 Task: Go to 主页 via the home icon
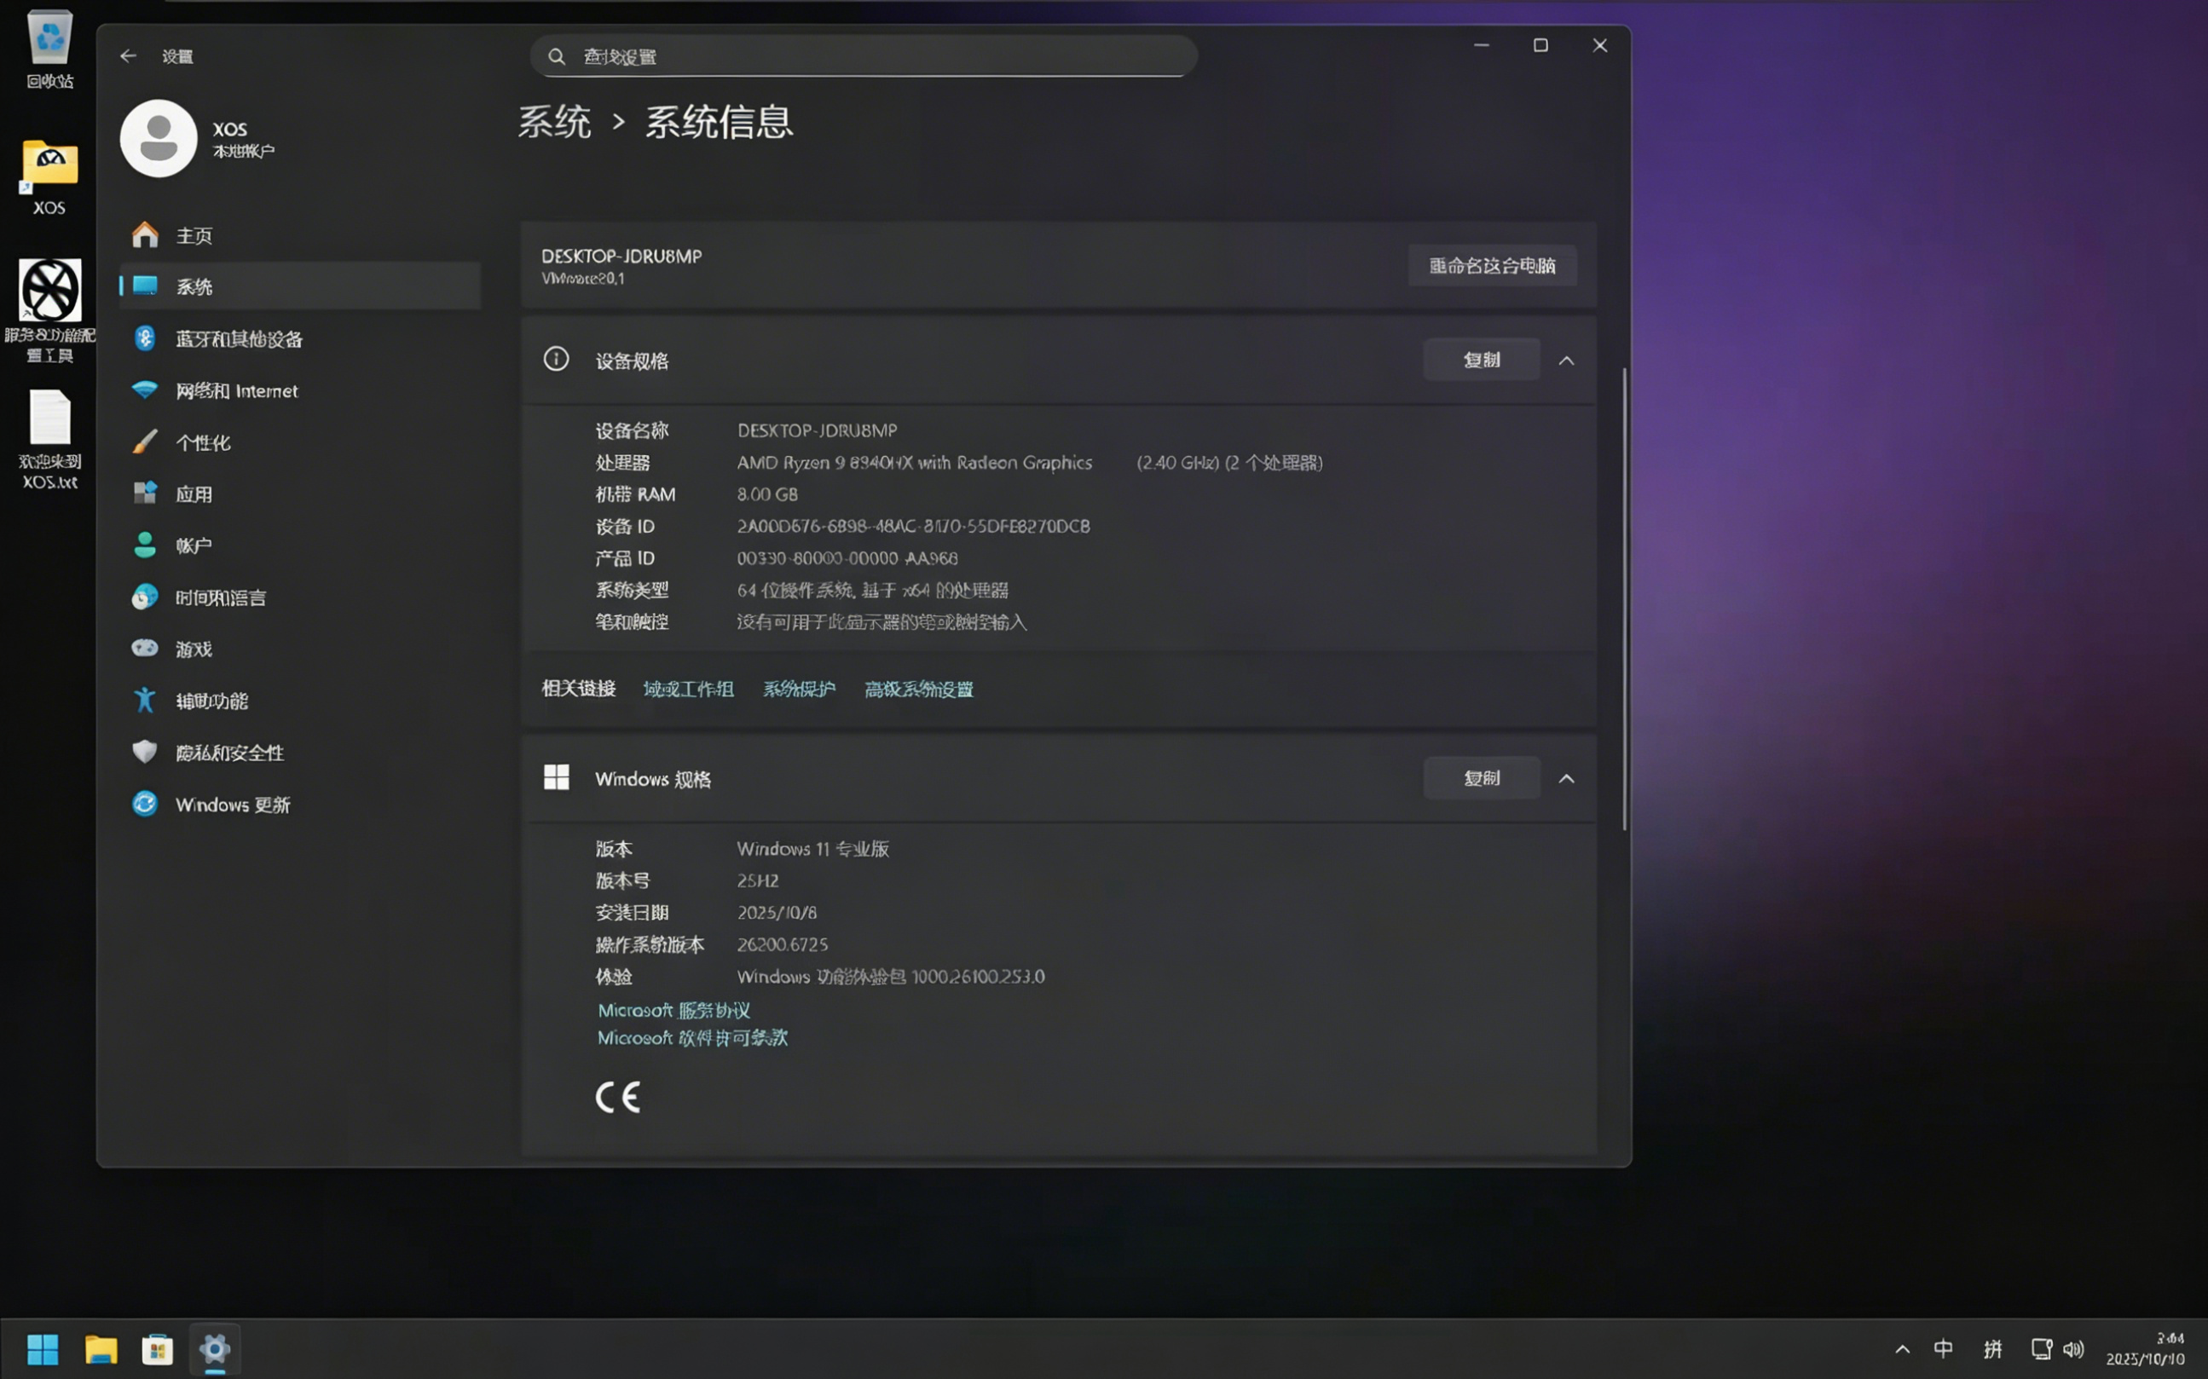click(145, 235)
